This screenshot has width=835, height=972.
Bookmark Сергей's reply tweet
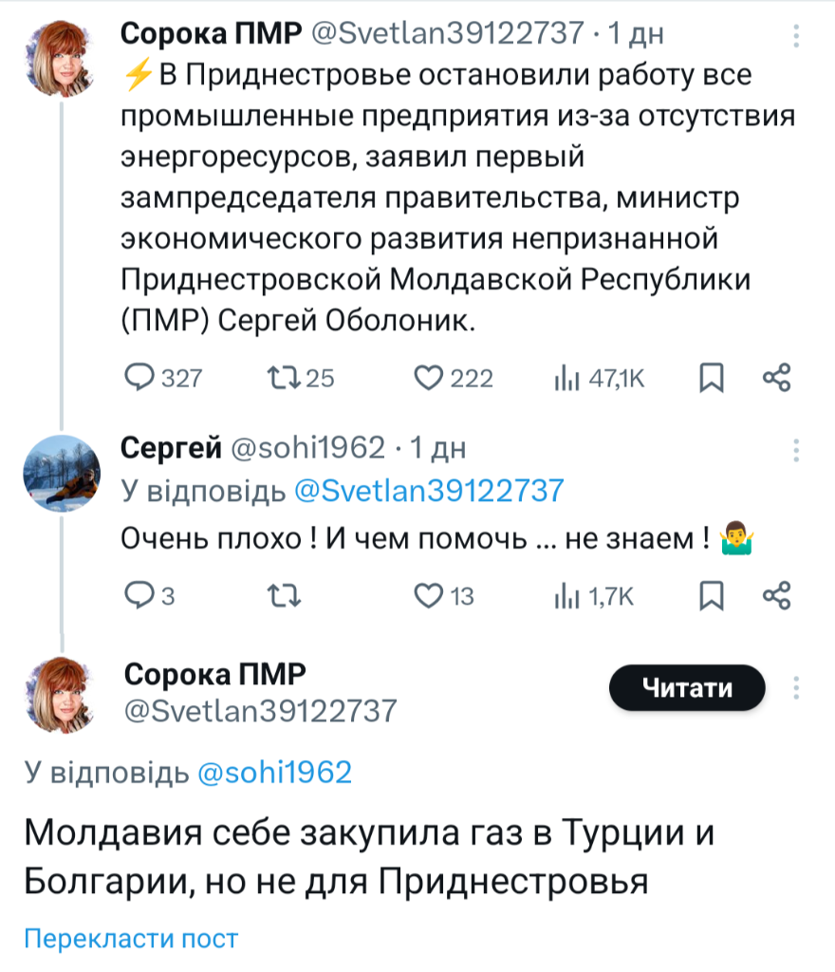tap(711, 596)
